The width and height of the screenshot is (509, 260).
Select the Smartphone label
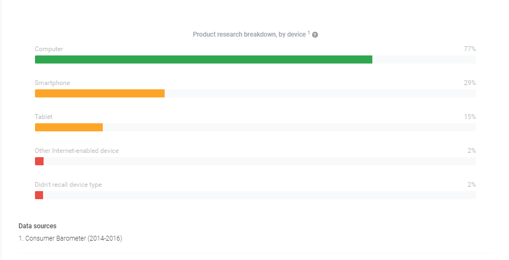[x=52, y=83]
